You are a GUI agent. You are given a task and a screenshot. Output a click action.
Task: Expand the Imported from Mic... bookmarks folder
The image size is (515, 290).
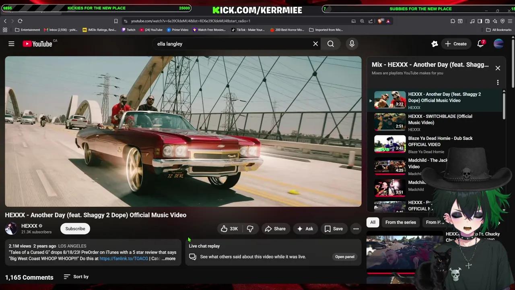point(326,30)
